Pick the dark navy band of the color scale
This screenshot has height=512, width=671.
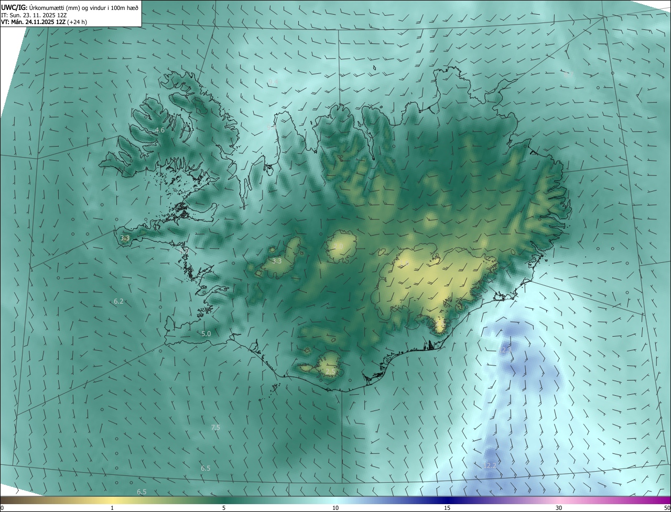click(x=447, y=500)
